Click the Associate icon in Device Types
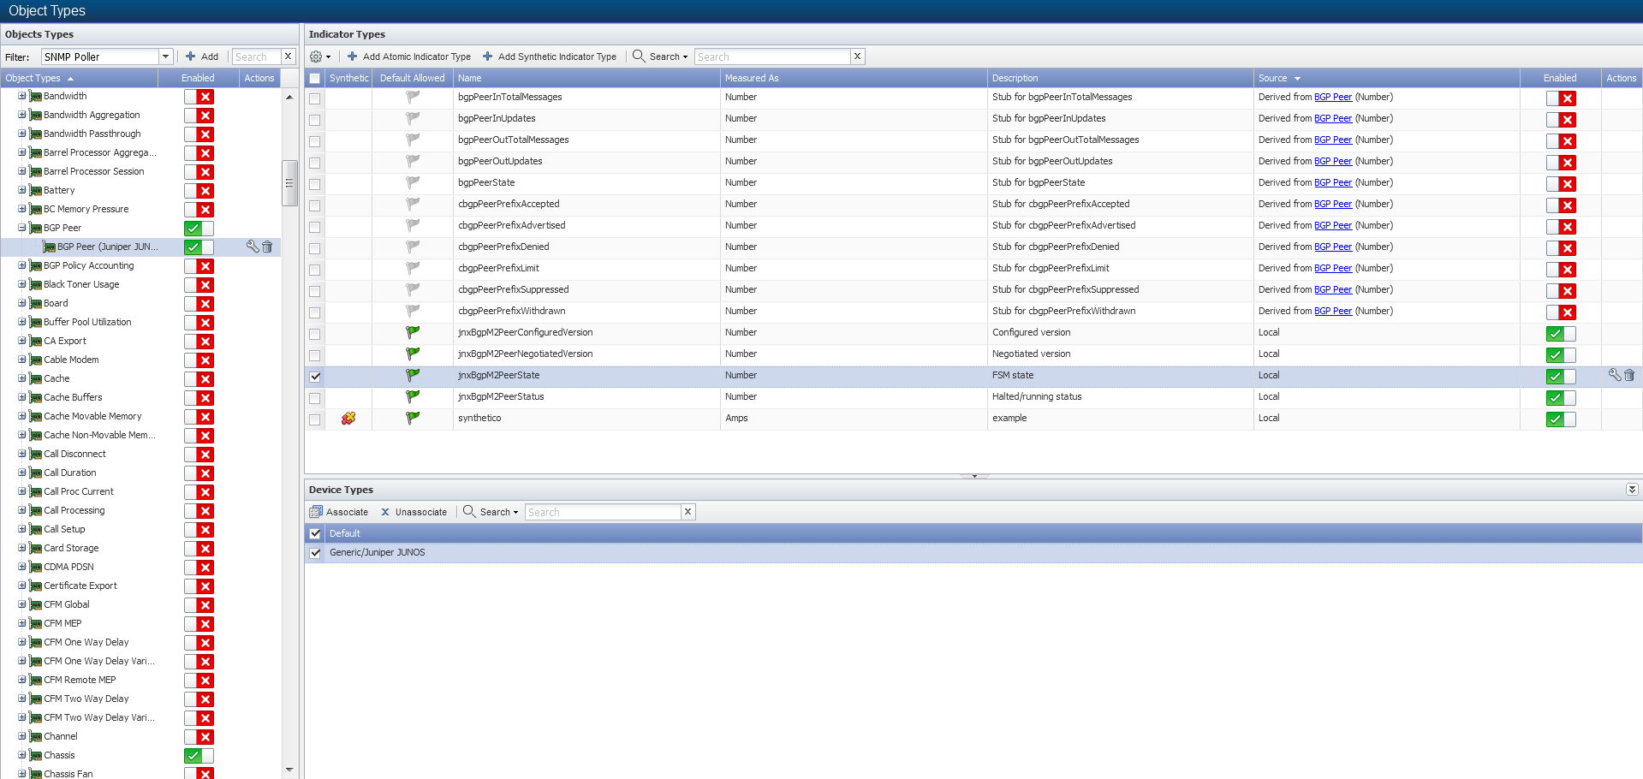 (x=316, y=512)
